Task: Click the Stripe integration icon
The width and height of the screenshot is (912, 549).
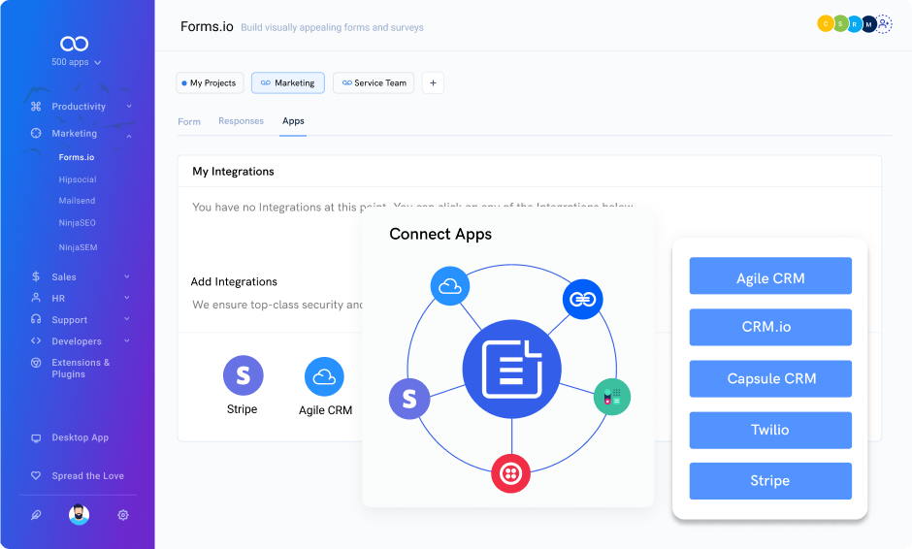Action: 243,375
